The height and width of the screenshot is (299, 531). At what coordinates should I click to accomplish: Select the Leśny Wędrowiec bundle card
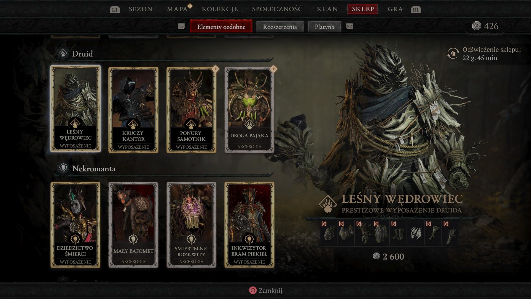coord(76,109)
